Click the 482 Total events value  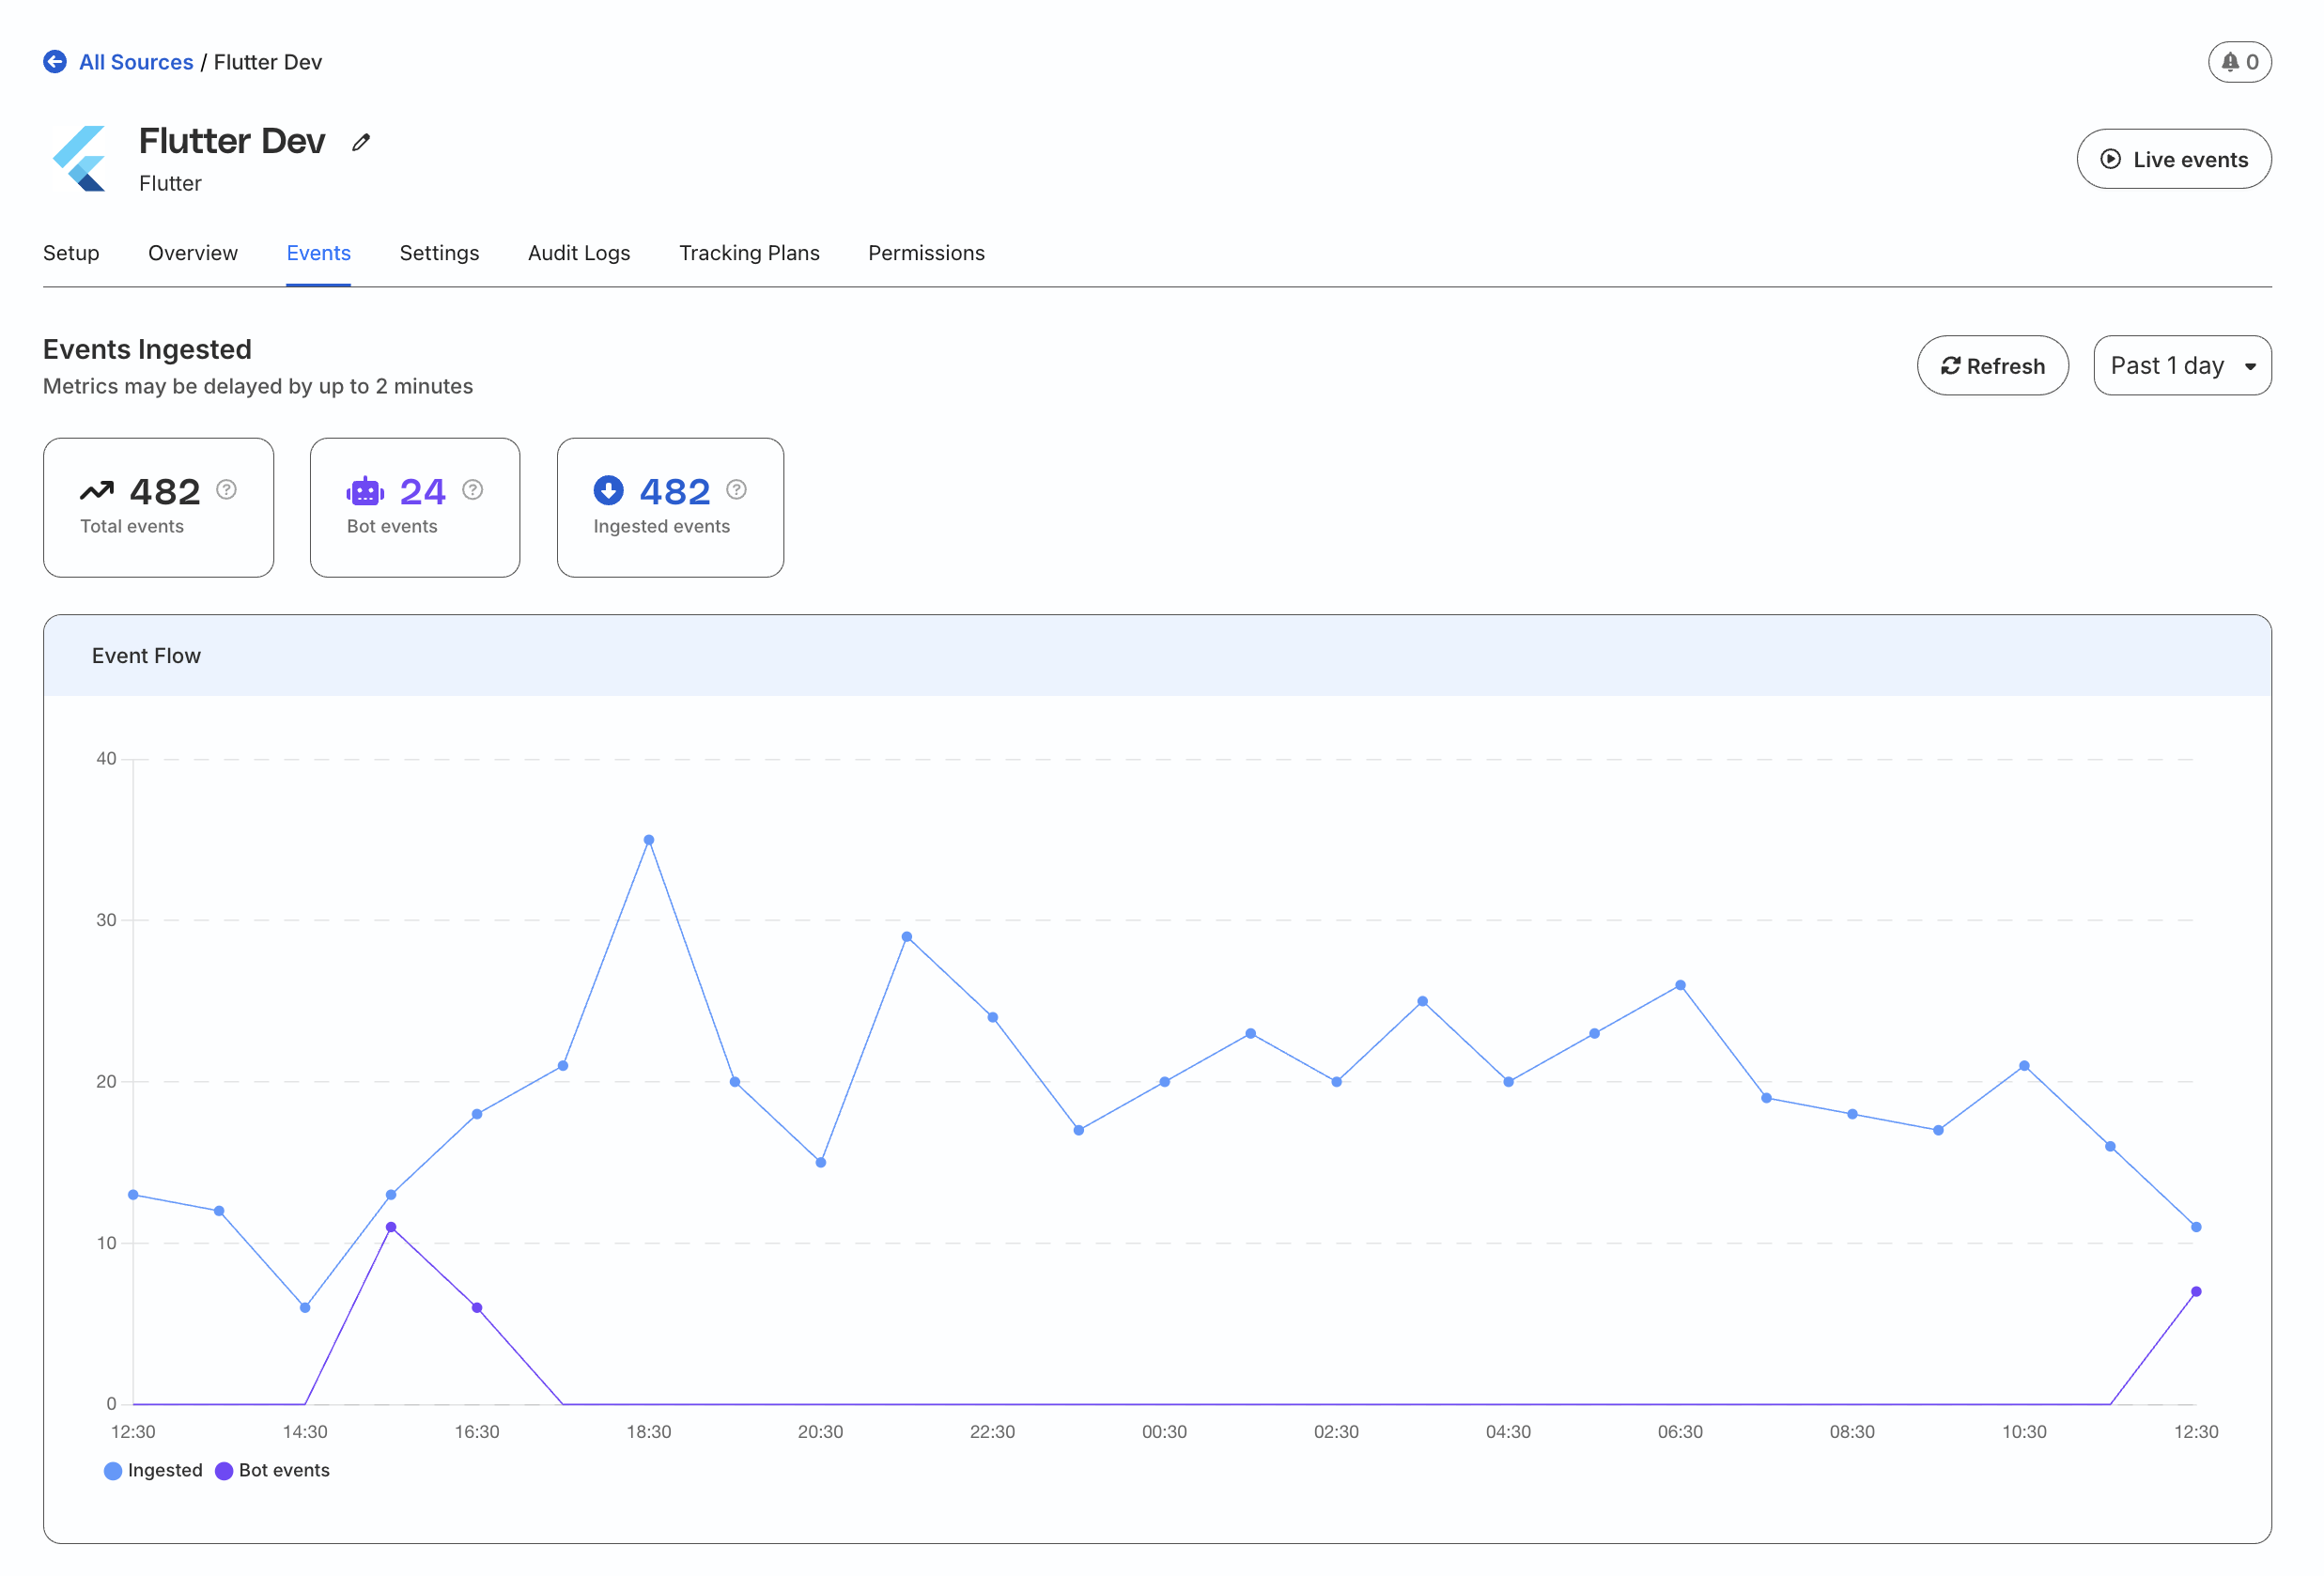pos(165,492)
